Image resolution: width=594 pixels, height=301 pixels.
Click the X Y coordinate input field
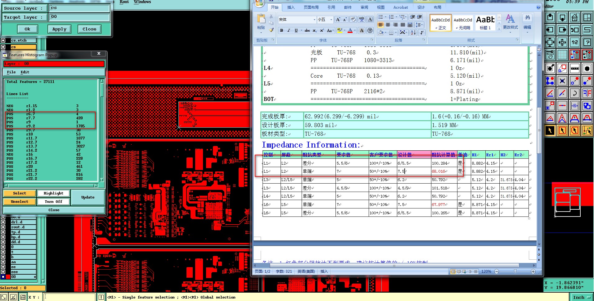point(69,297)
